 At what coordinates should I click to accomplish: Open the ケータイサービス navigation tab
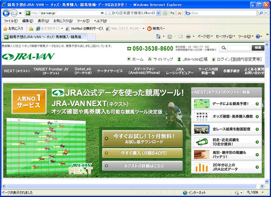tap(110, 71)
